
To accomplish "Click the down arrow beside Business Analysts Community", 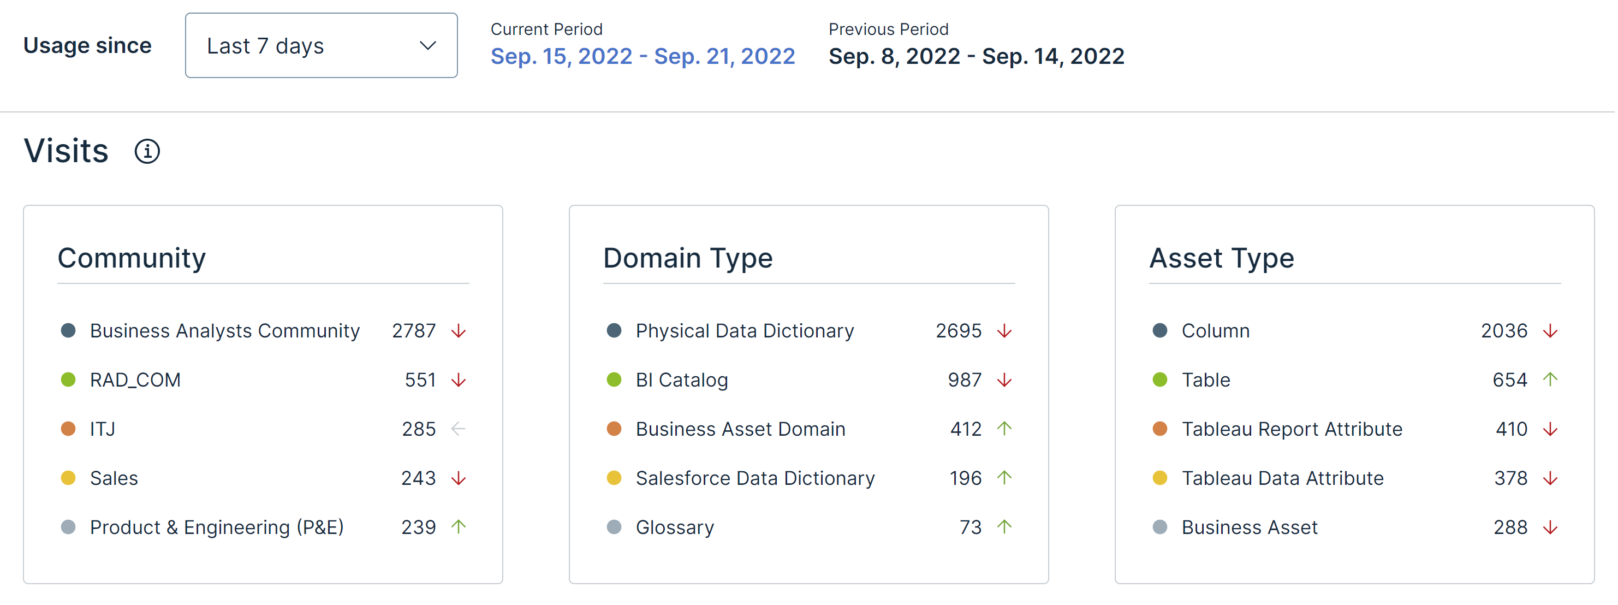I will pos(459,331).
